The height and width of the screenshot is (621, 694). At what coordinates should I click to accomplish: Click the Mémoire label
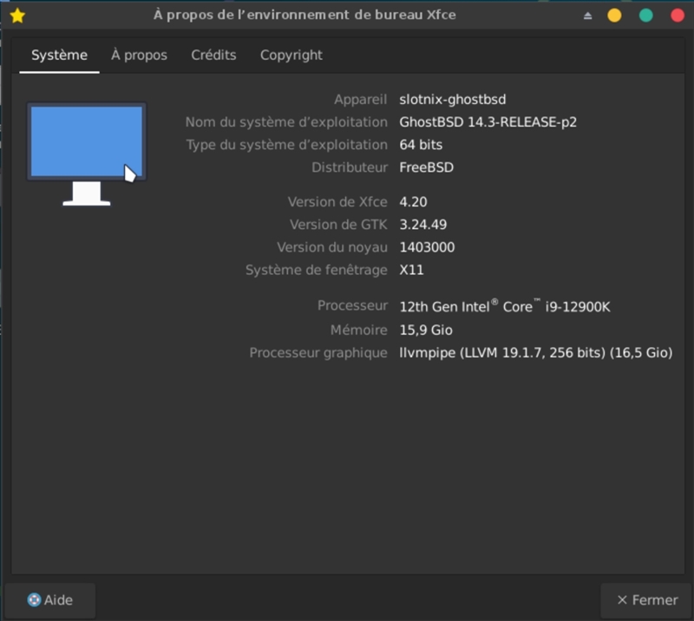coord(358,330)
